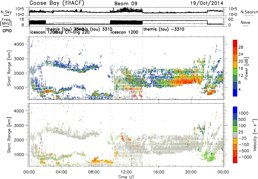Click the 'themis (tau) -3310' CPID label
Screen dimensions: 258x179
pyautogui.click(x=164, y=29)
